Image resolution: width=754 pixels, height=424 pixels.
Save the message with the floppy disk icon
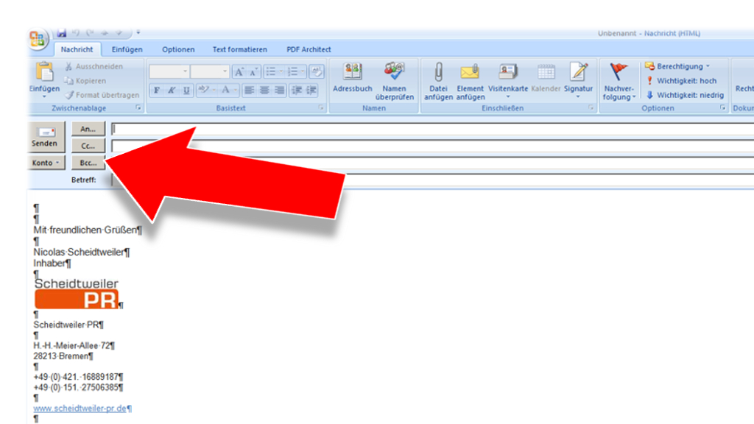62,32
